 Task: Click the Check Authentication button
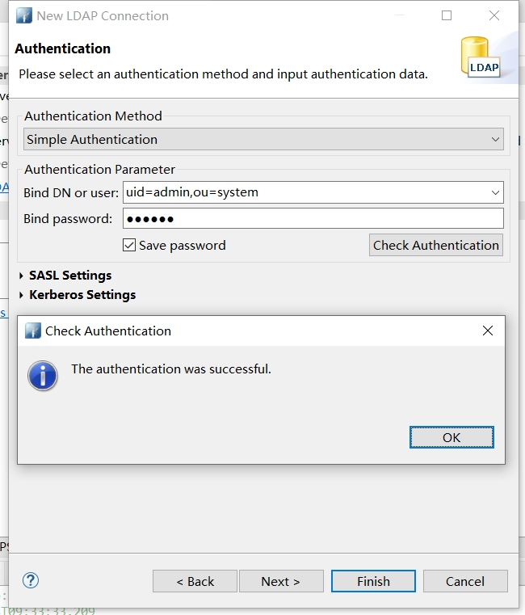(x=435, y=245)
